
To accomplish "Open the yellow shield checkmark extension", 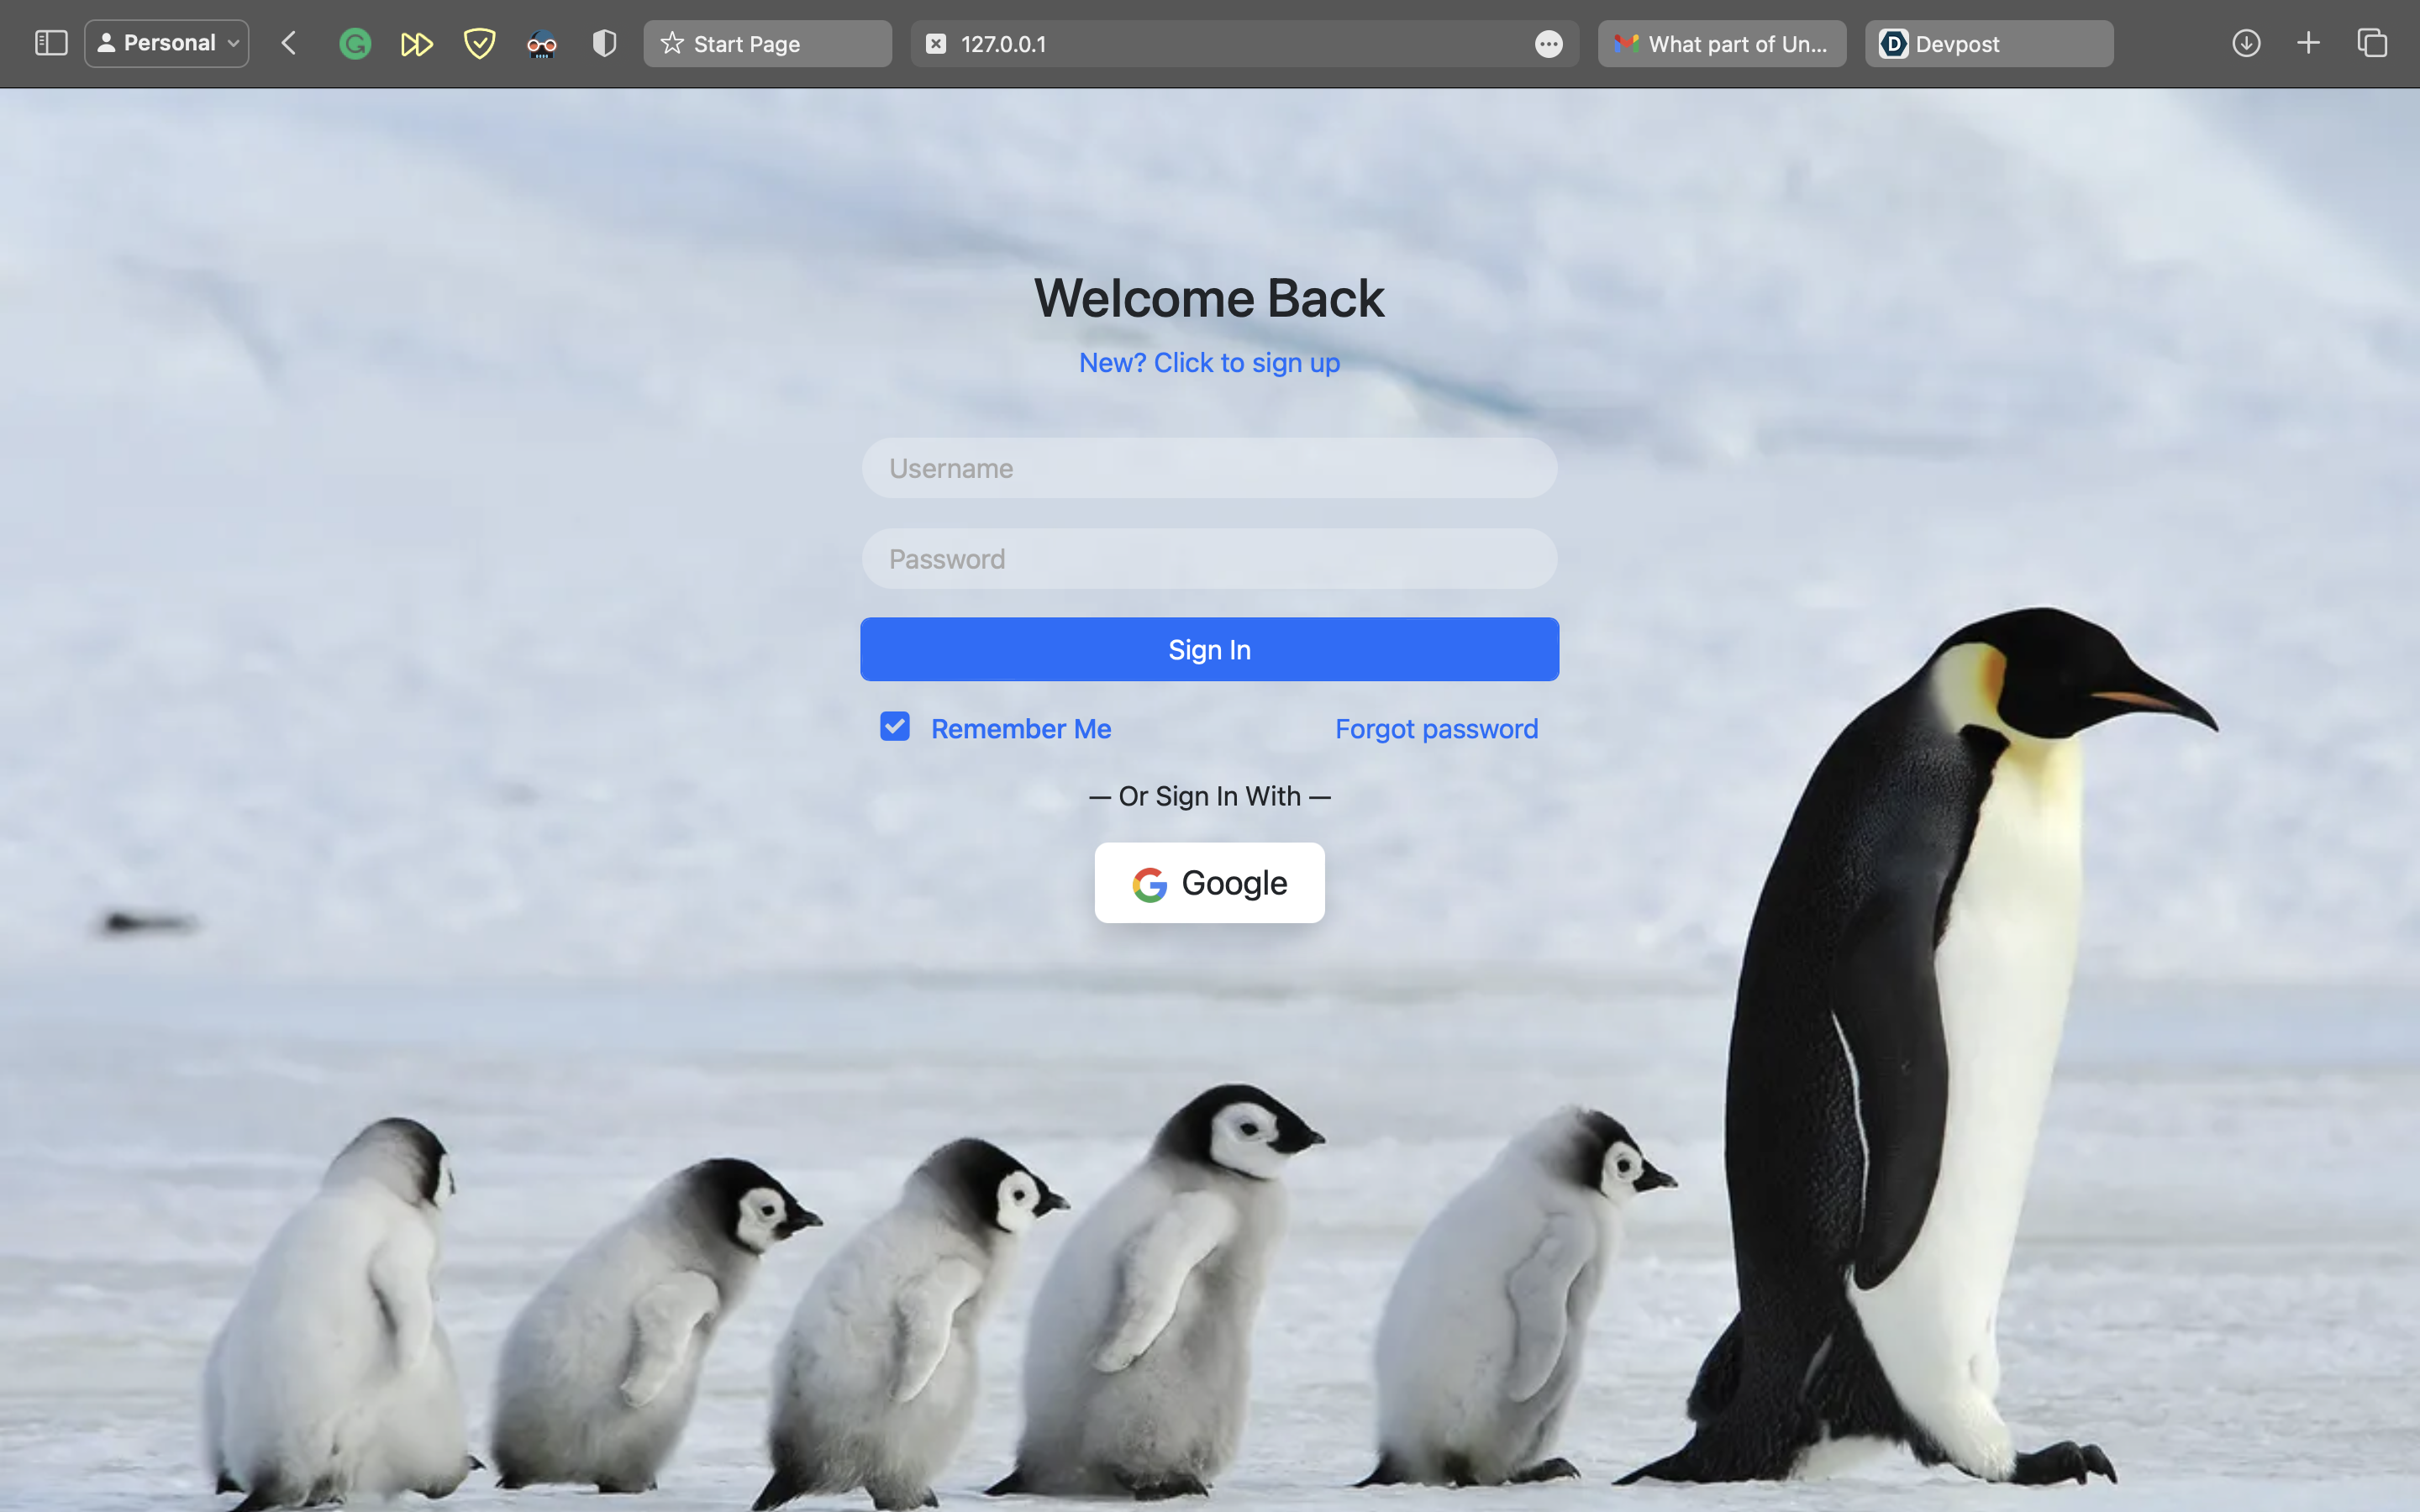I will coord(480,43).
